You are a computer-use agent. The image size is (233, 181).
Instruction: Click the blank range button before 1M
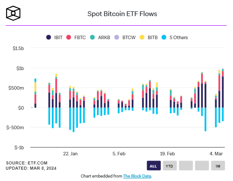pyautogui.click(x=202, y=165)
